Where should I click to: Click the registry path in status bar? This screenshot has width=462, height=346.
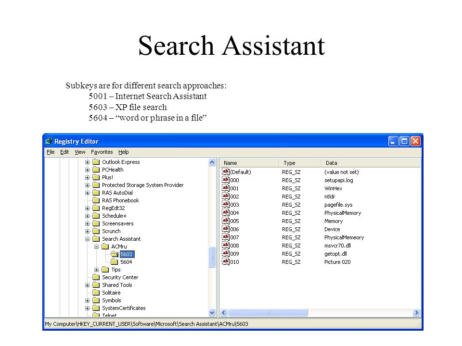(x=146, y=324)
